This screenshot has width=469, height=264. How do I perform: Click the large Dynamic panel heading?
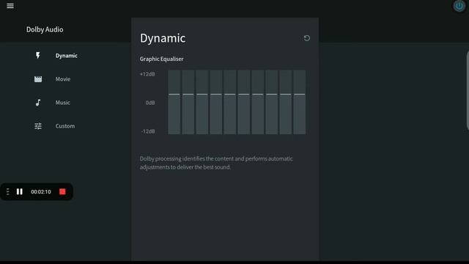click(163, 38)
